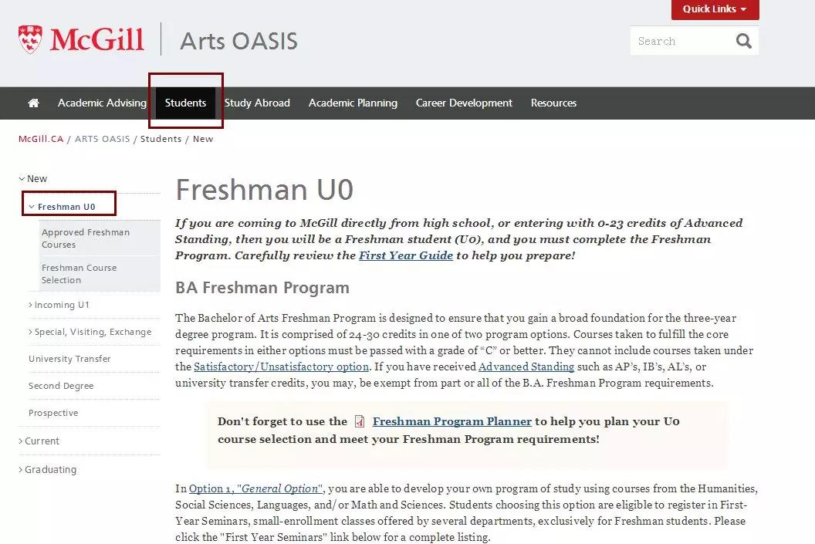Open the Study Abroad menu
815x544 pixels.
click(257, 103)
